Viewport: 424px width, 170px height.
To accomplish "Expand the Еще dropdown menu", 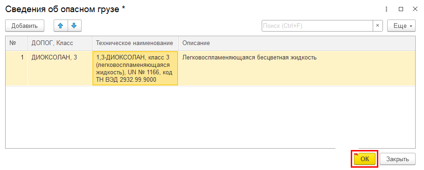I will coord(401,26).
